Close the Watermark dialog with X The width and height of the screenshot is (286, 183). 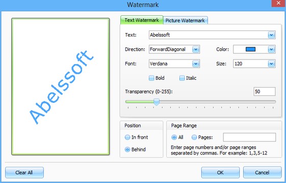pos(278,3)
